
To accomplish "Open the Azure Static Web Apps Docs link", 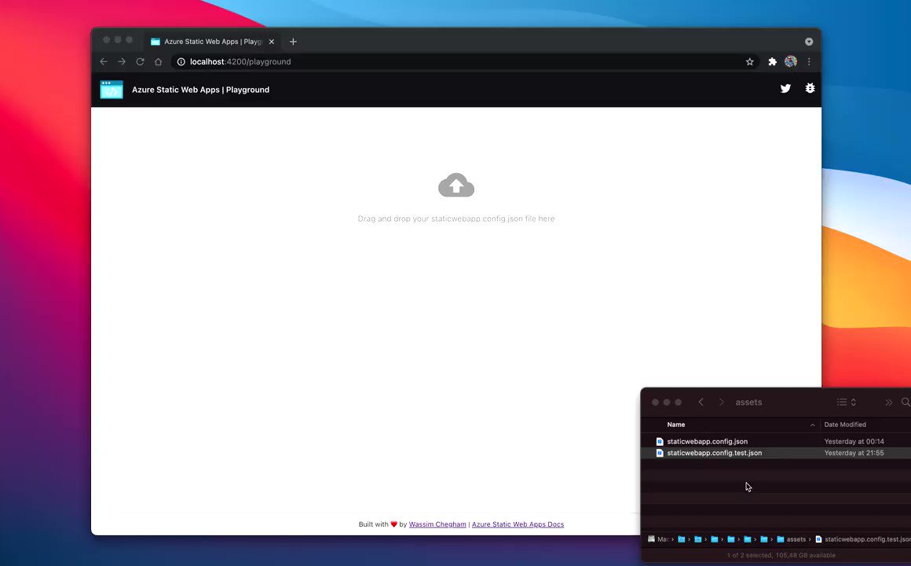I will tap(518, 524).
